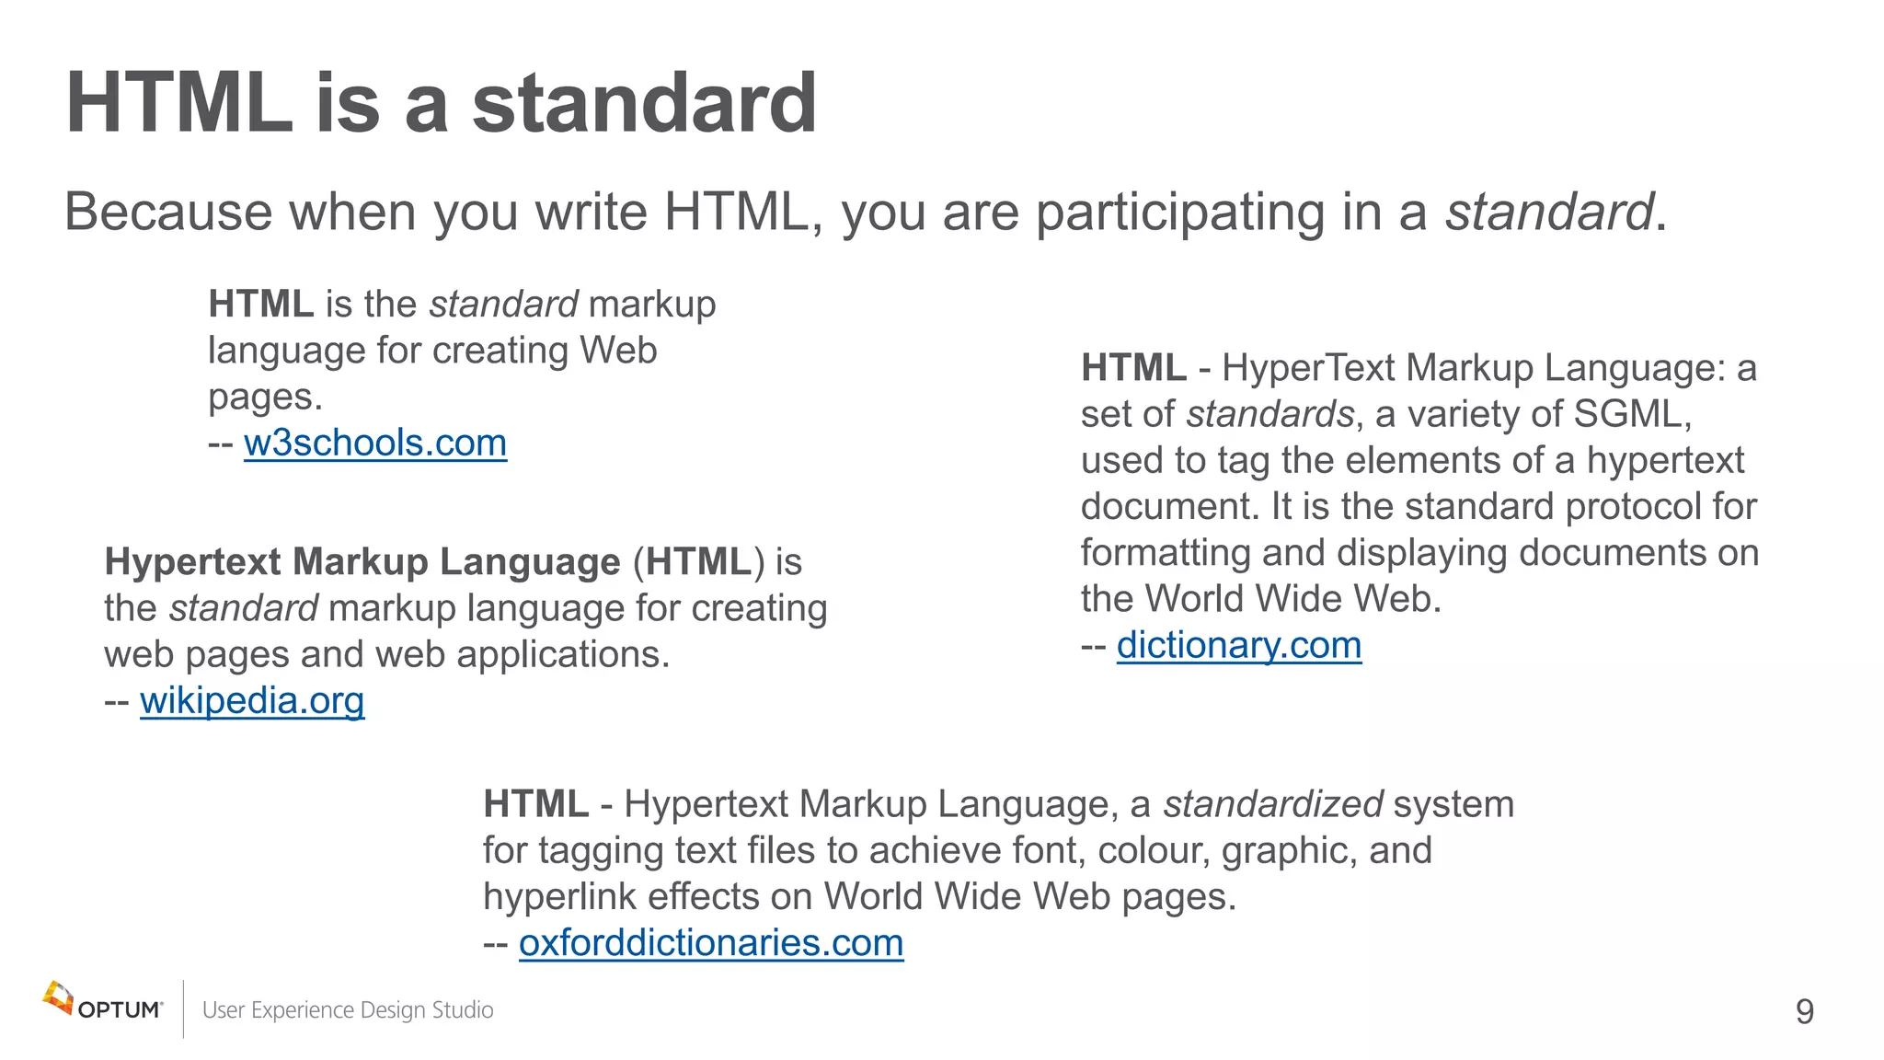
Task: Click the text 'web pages and web applications.'
Action: click(387, 655)
